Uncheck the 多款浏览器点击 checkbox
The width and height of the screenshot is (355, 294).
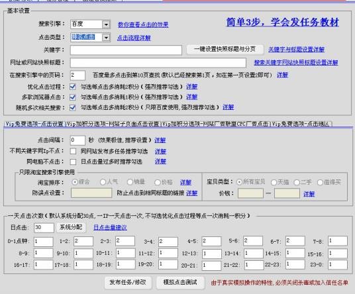click(73, 97)
